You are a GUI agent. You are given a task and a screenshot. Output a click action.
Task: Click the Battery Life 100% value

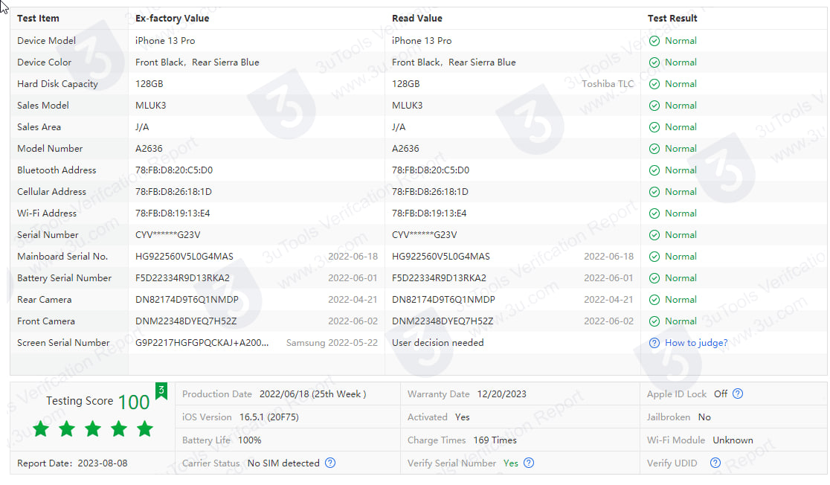[x=250, y=440]
